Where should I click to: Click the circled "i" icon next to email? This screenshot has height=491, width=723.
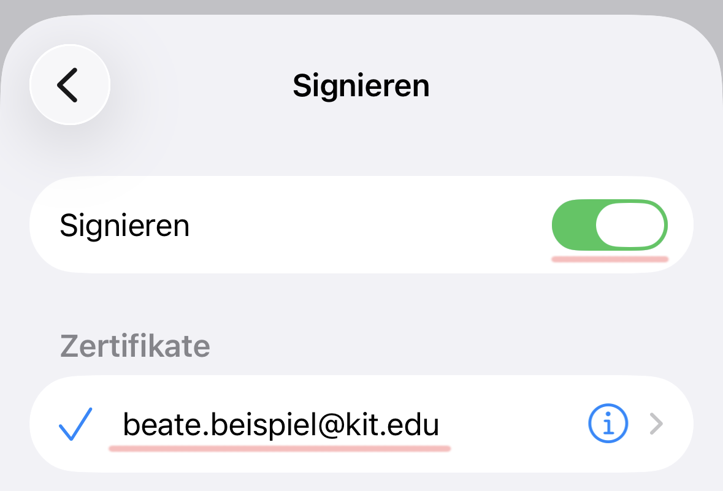point(608,424)
